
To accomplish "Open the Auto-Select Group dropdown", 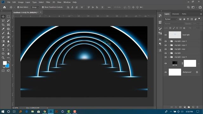I will click(35, 7).
